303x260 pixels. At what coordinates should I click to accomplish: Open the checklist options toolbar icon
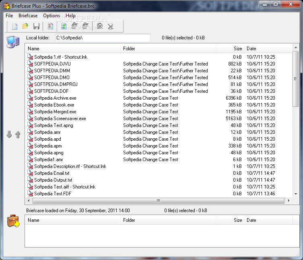pyautogui.click(x=50, y=26)
